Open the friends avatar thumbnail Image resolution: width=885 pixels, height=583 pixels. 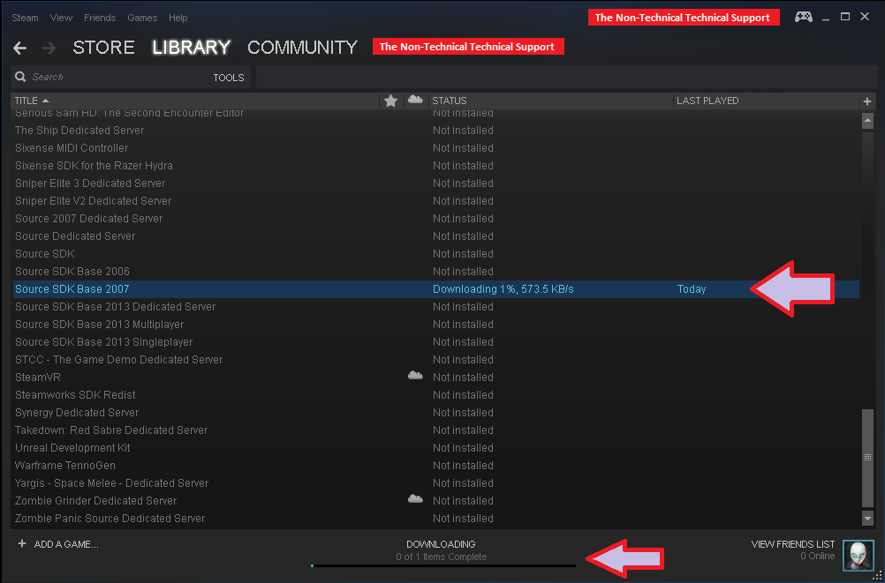pyautogui.click(x=858, y=555)
